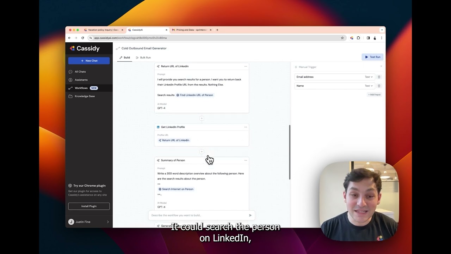This screenshot has width=451, height=254.
Task: Open a new browser tab
Action: (x=217, y=30)
